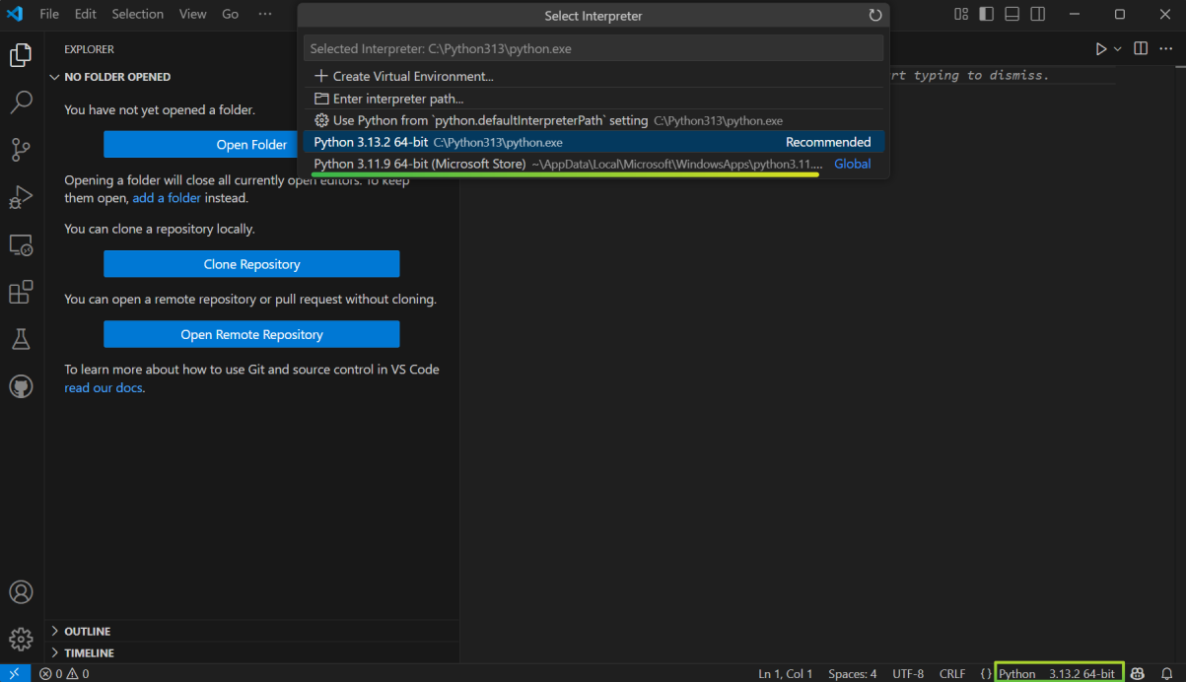Screen dimensions: 1186x682
Task: Click Python 3.13.2 64-bit in status bar
Action: click(x=1059, y=673)
